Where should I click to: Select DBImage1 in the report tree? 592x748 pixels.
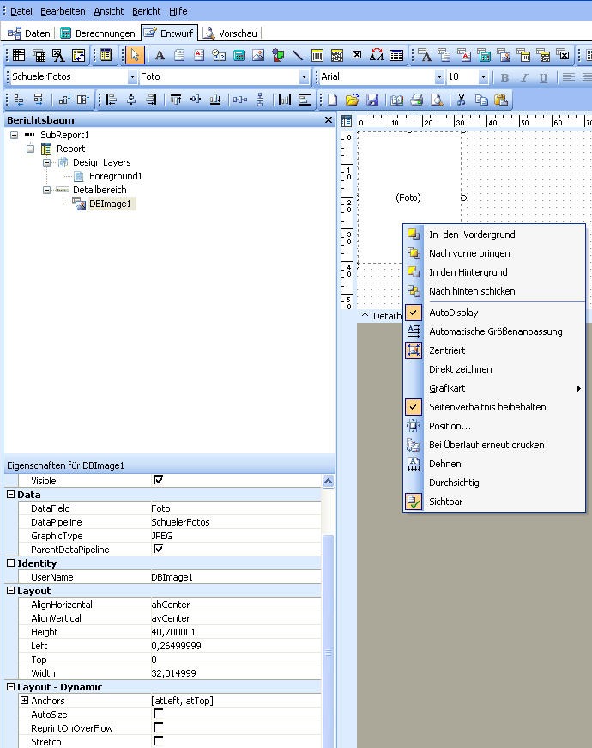pos(110,204)
